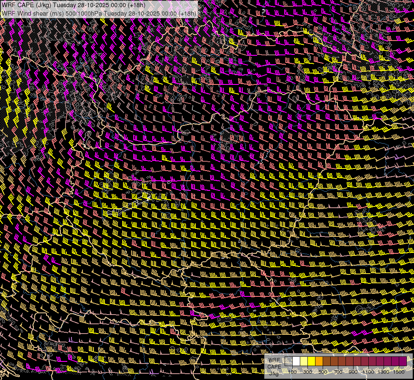Screen dimensions: 414x380
Task: Click the white CAPE legend swatch
Action: (x=296, y=361)
